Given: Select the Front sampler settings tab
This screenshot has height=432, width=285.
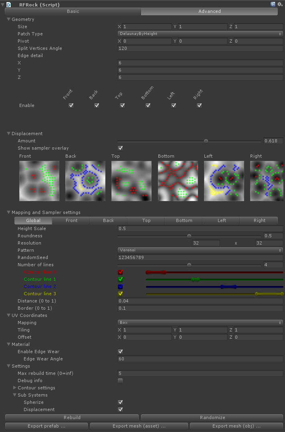Looking at the screenshot, I should [71, 220].
